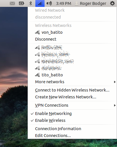Viewport: 117px width, 147px height.
Task: Choose Connect to Hidden Wireless Network
Action: [72, 90]
